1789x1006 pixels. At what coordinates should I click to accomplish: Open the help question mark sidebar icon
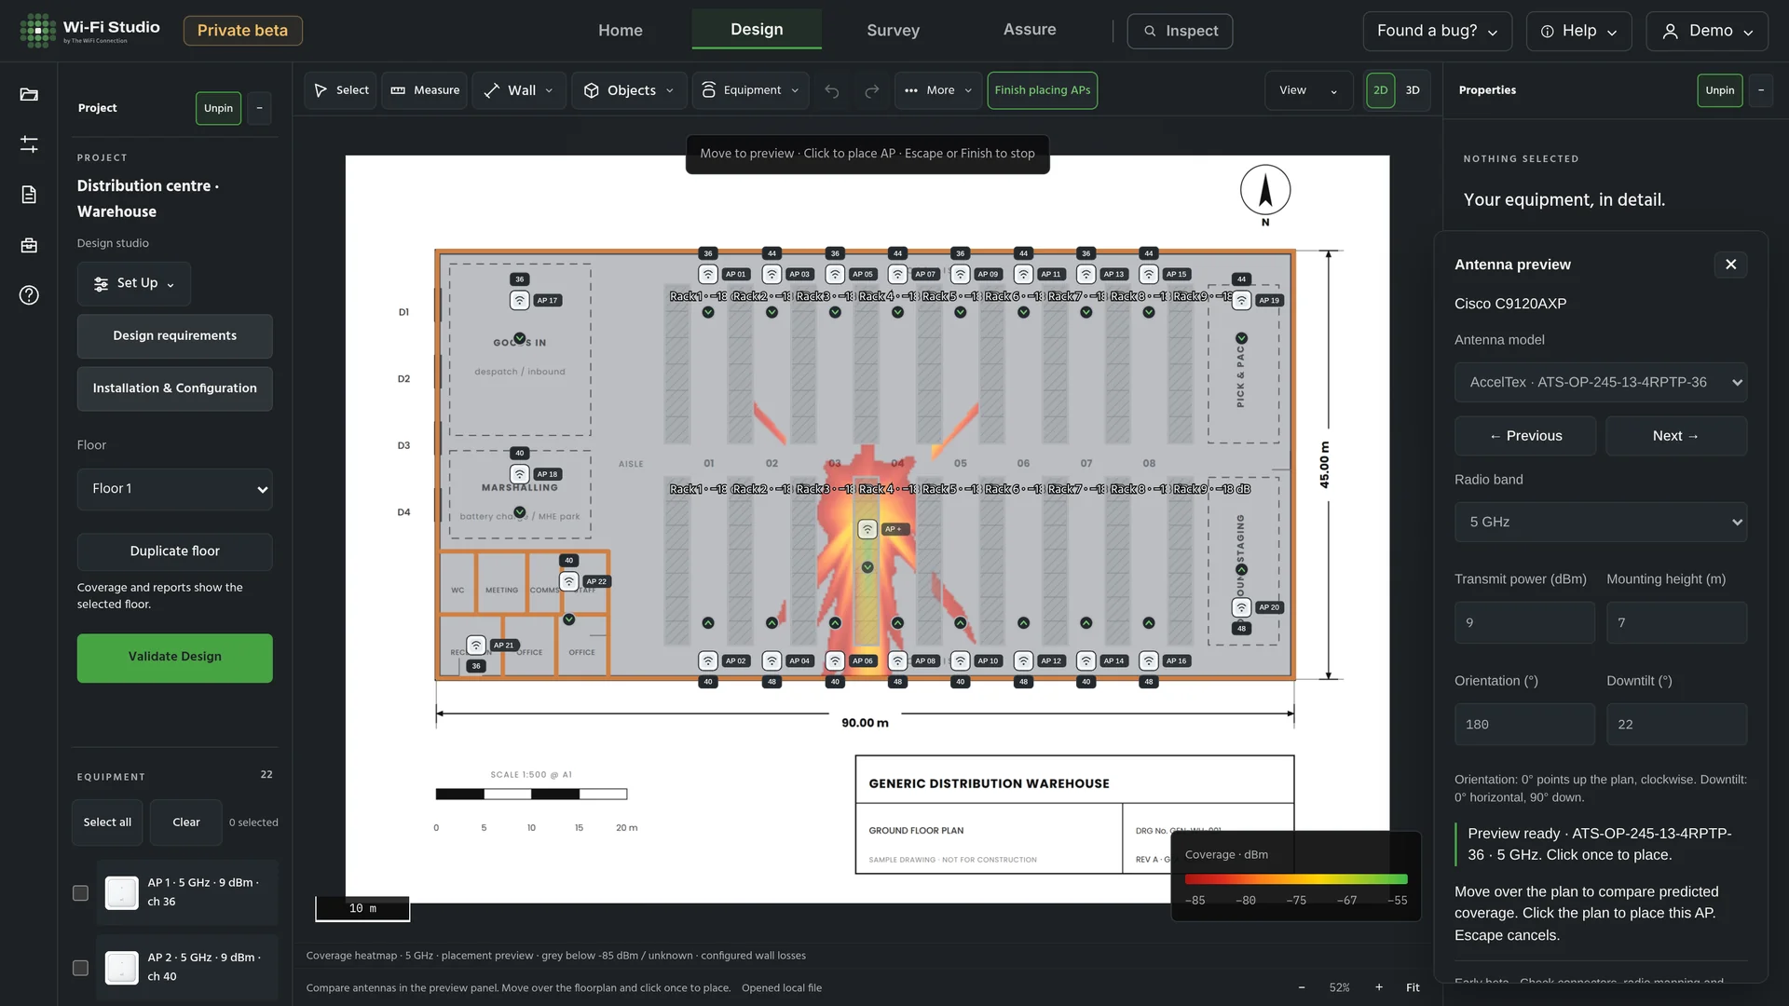tap(29, 295)
